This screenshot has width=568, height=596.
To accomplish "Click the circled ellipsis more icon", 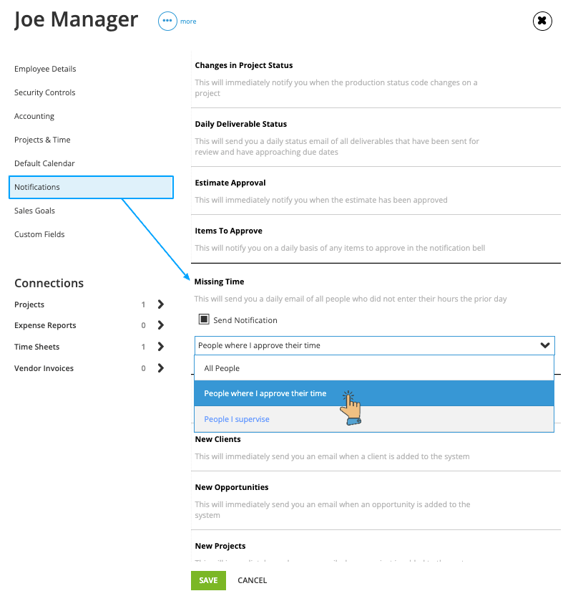I will click(167, 21).
